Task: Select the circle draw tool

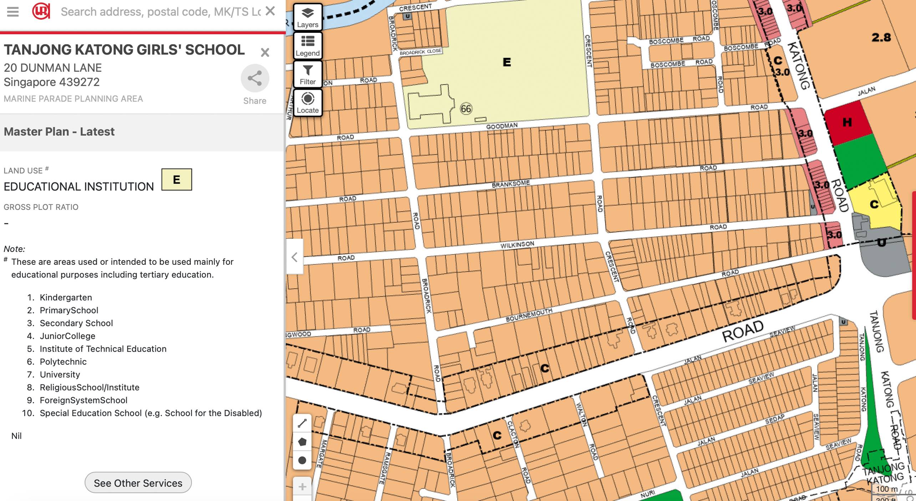Action: [302, 460]
